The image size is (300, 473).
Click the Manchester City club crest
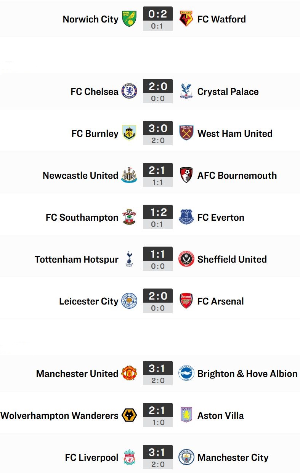186,457
